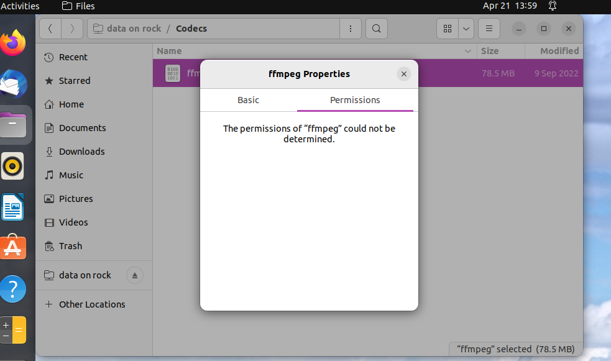Eject the data on rock drive
The image size is (611, 361).
[135, 275]
